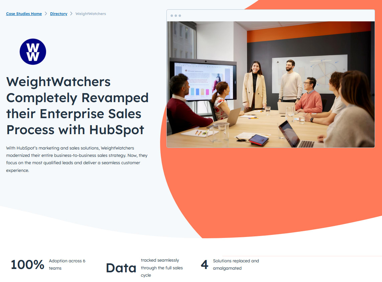382x282 pixels.
Task: Select the WeightWatchers breadcrumb text
Action: pyautogui.click(x=91, y=14)
